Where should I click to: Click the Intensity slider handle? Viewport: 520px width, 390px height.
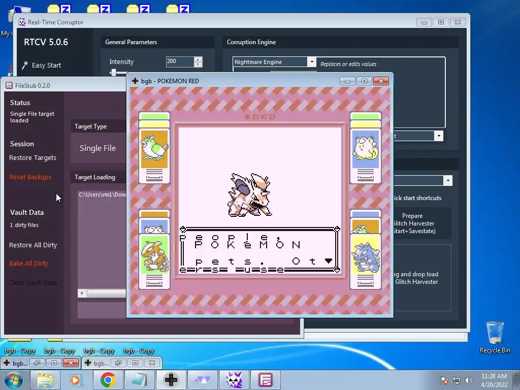113,73
